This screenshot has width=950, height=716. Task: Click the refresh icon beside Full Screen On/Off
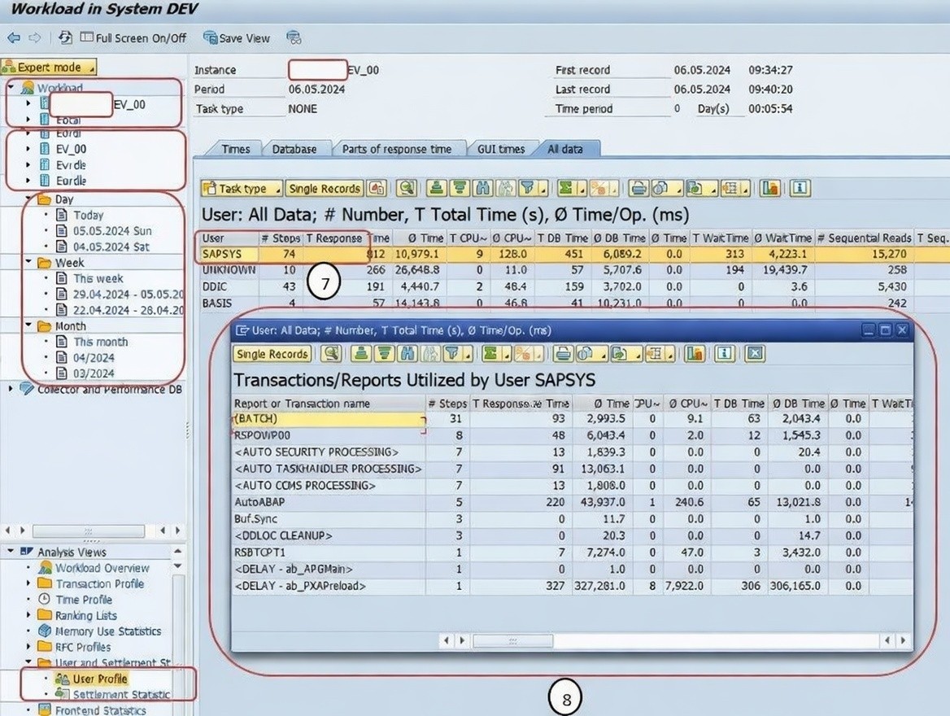coord(66,37)
